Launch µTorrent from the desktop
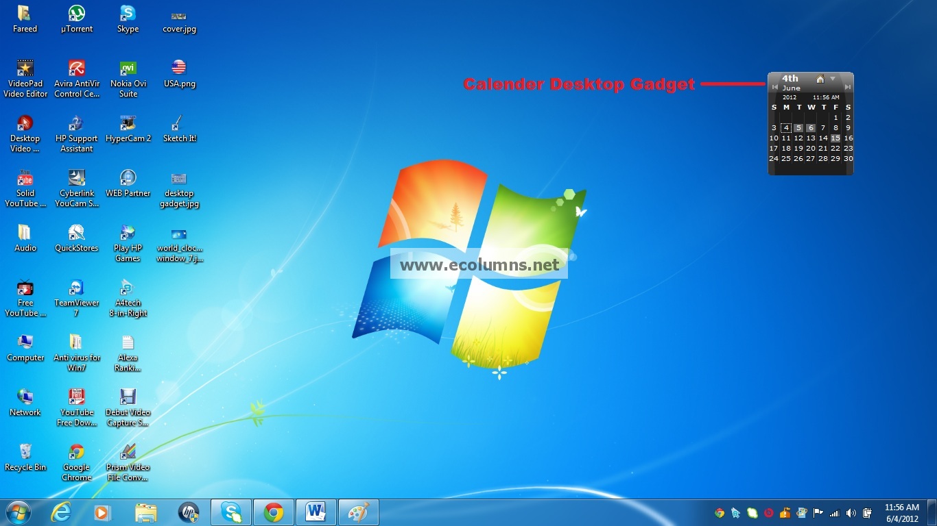This screenshot has width=937, height=526. pyautogui.click(x=76, y=14)
